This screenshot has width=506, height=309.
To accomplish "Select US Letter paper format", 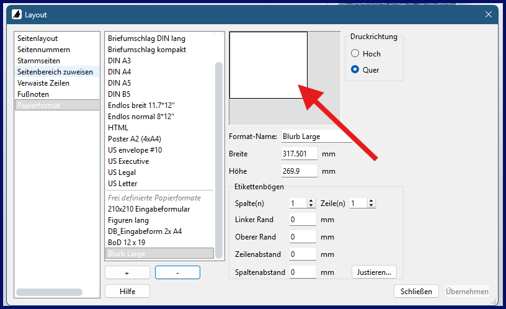I will point(122,184).
